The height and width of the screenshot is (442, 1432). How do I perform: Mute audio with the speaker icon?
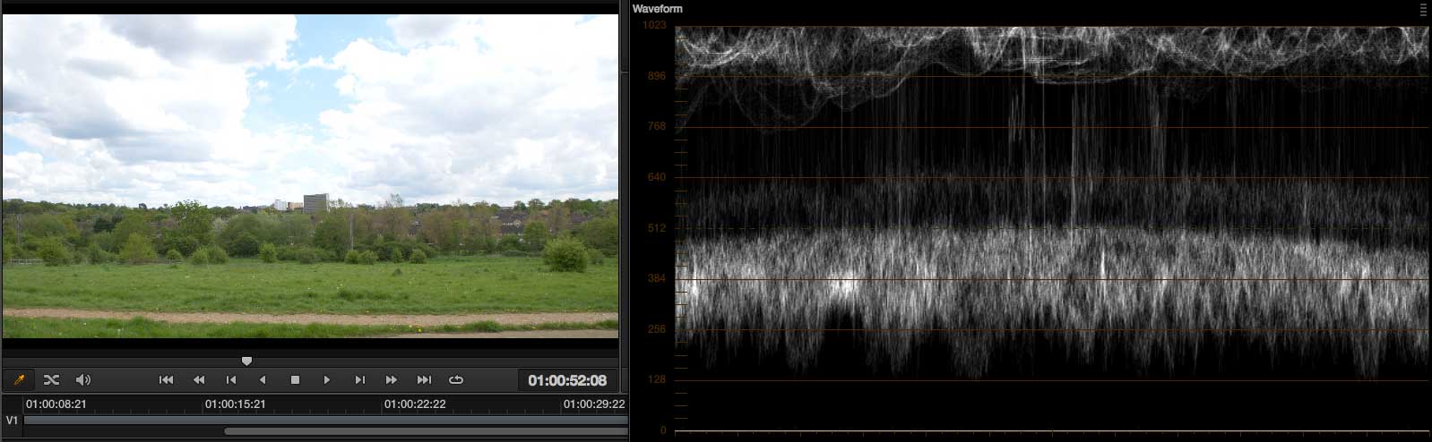tap(83, 380)
